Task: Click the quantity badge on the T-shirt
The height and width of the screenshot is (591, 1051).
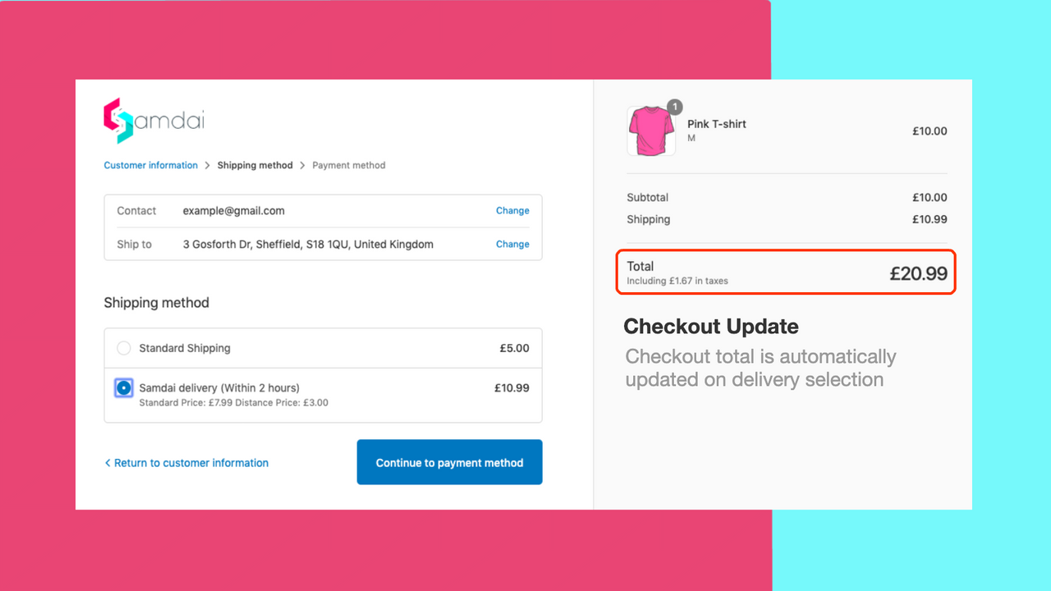Action: click(674, 107)
